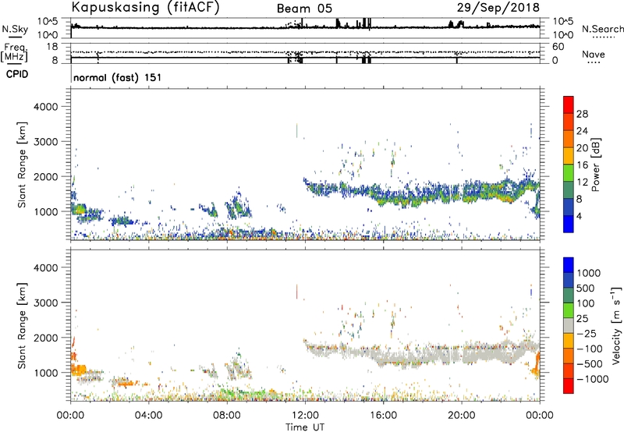
Task: Click the 'N.Search' label
Action: click(603, 29)
